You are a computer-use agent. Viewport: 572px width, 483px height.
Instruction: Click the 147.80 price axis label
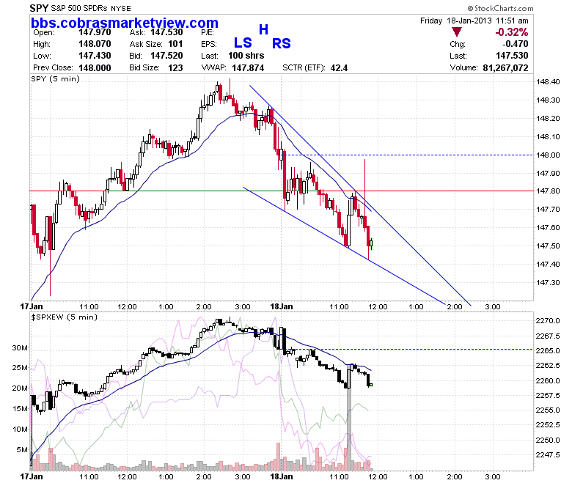click(548, 191)
